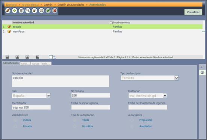Select the Válida authorization radio button

74,120
